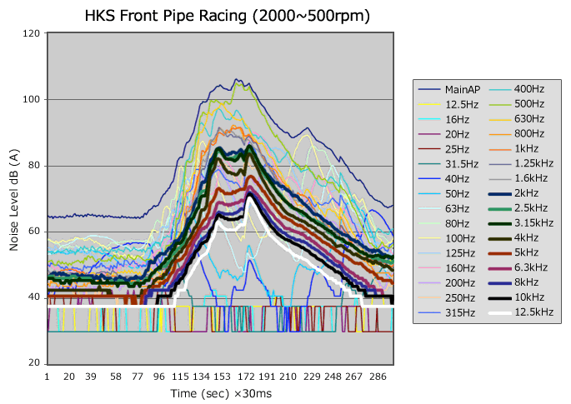Viewport: 571px width, 404px height.
Task: Select the 20Hz legend entry
Action: [443, 134]
